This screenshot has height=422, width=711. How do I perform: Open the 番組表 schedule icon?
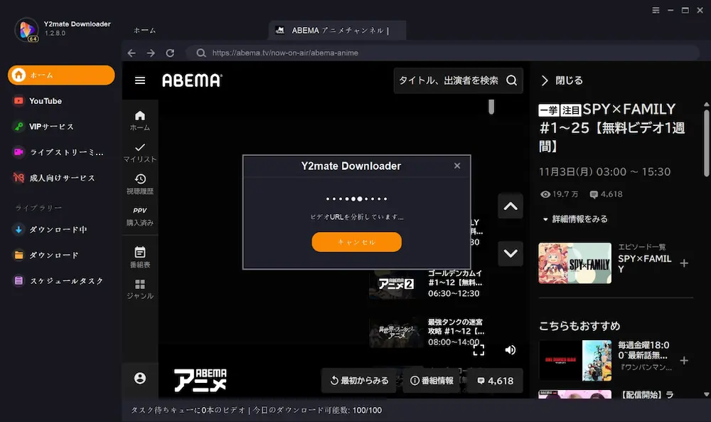pyautogui.click(x=140, y=256)
